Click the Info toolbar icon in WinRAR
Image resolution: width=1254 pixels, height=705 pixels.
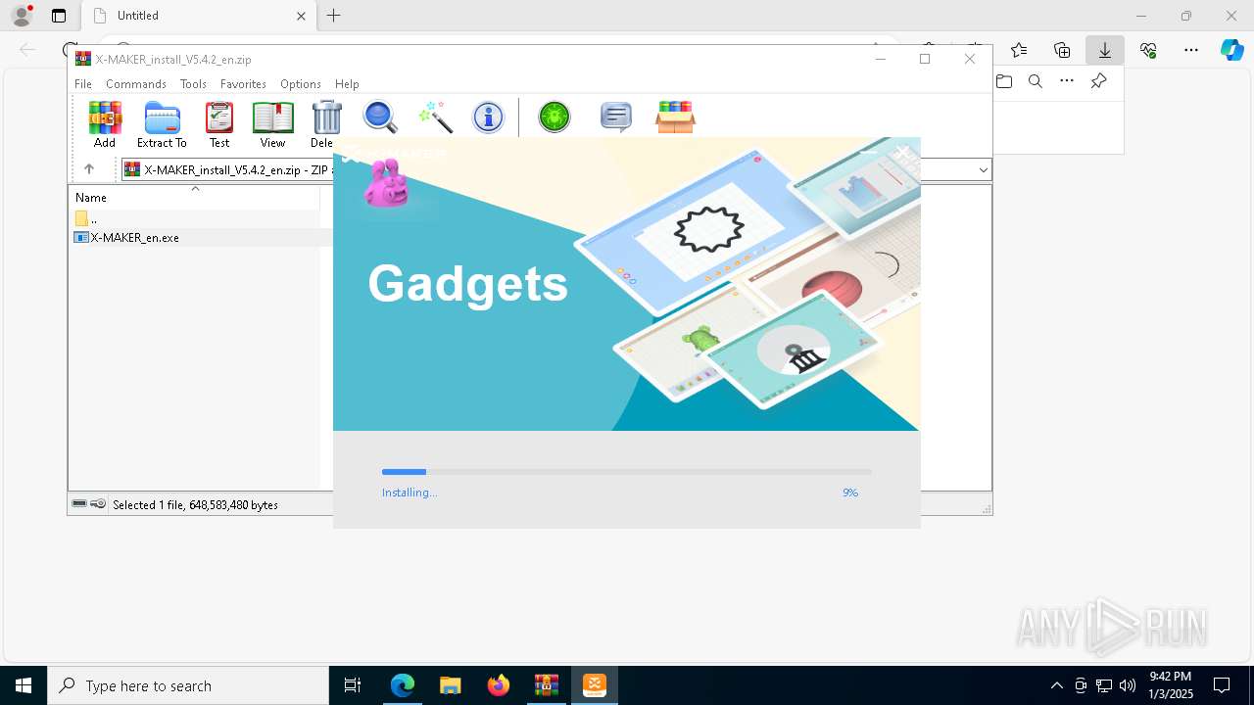click(x=488, y=117)
